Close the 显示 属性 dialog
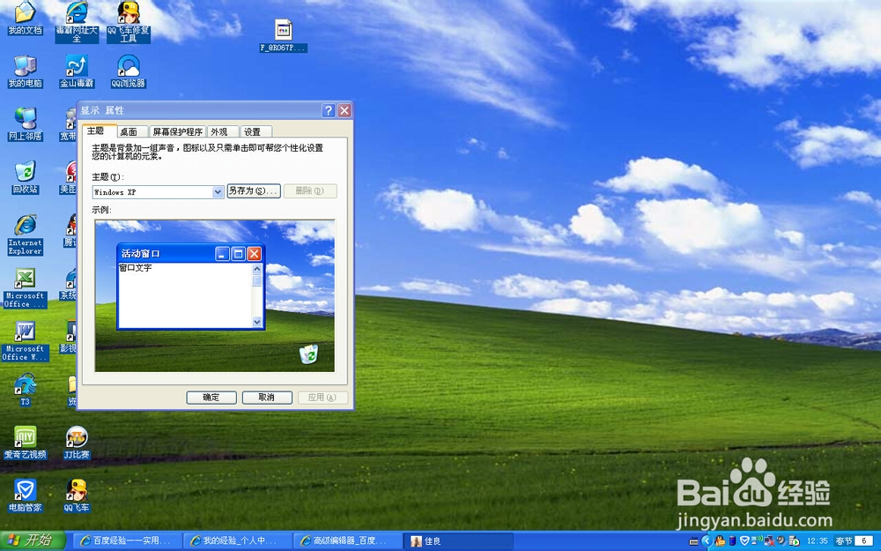The height and width of the screenshot is (551, 881). [344, 110]
